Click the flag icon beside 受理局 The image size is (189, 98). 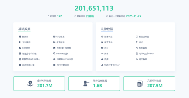pyautogui.click(x=48, y=16)
